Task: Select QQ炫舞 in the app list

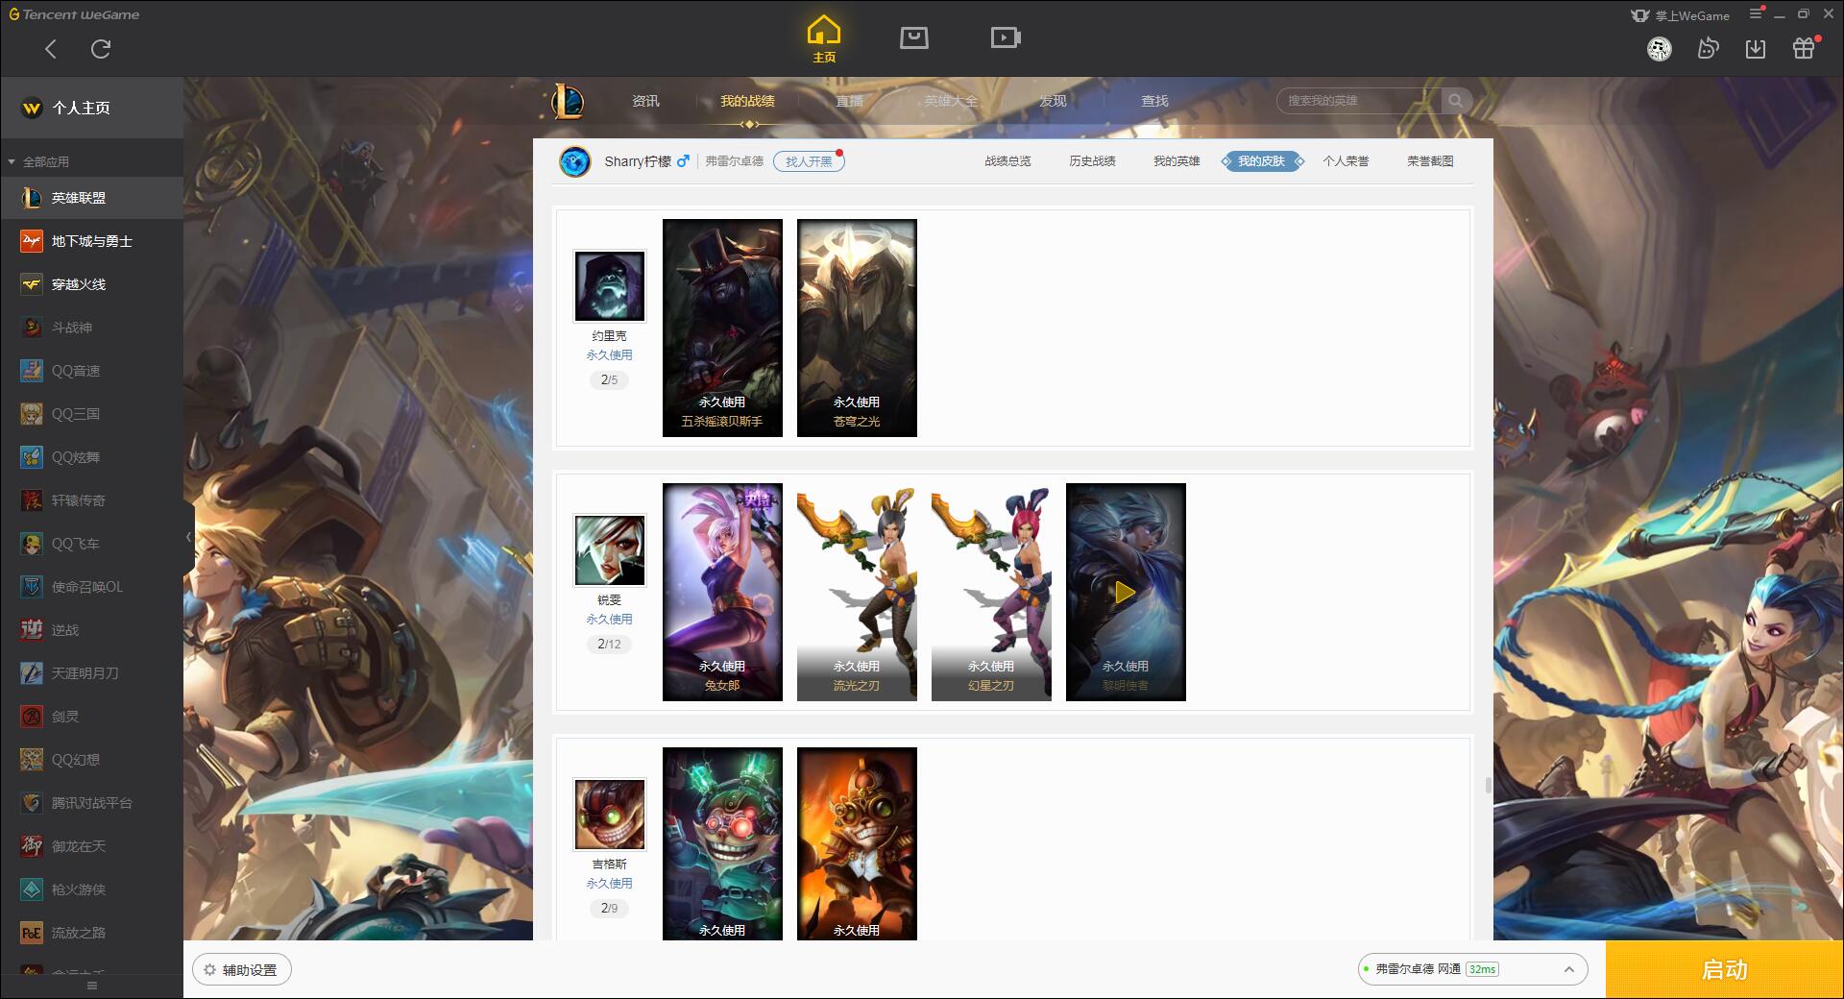Action: click(91, 457)
